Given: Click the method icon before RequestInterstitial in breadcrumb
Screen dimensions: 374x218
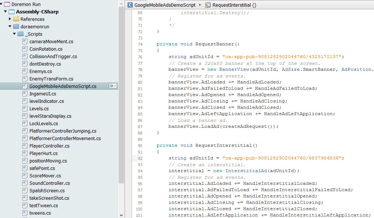Looking at the screenshot, I should tap(208, 5).
